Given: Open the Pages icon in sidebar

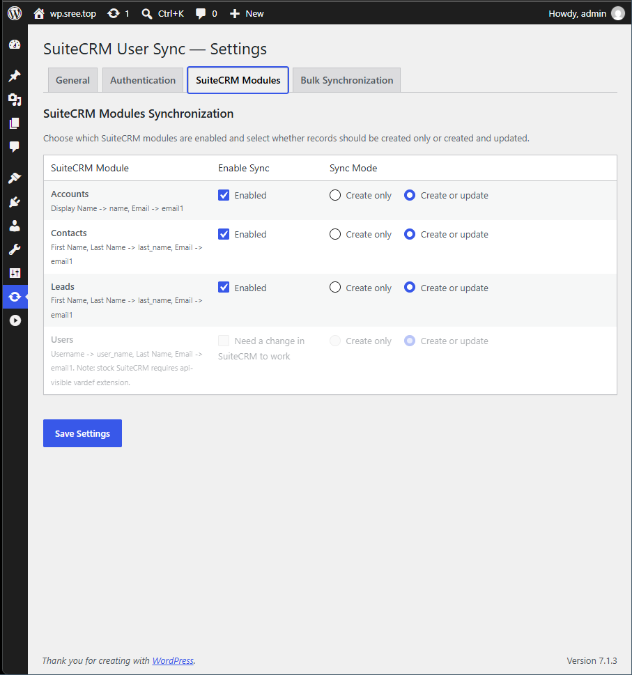Looking at the screenshot, I should coord(15,123).
